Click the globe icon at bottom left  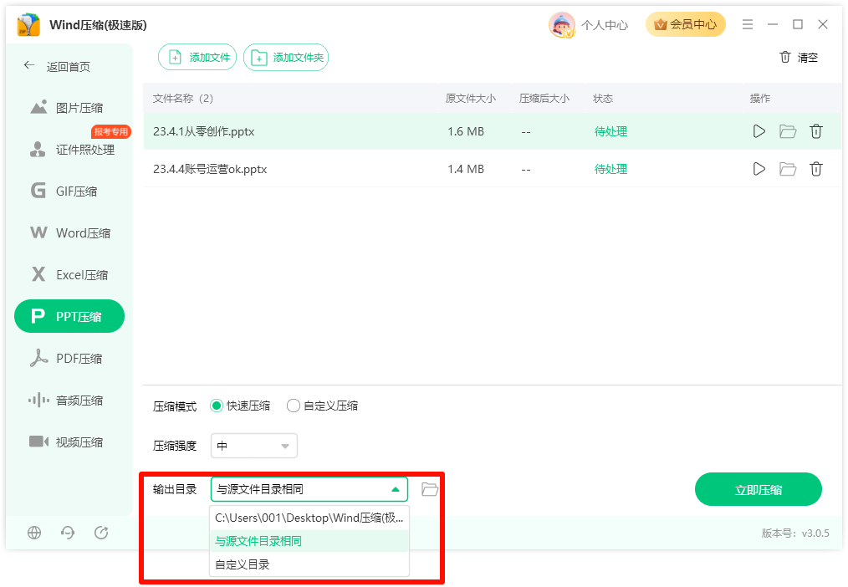(34, 533)
